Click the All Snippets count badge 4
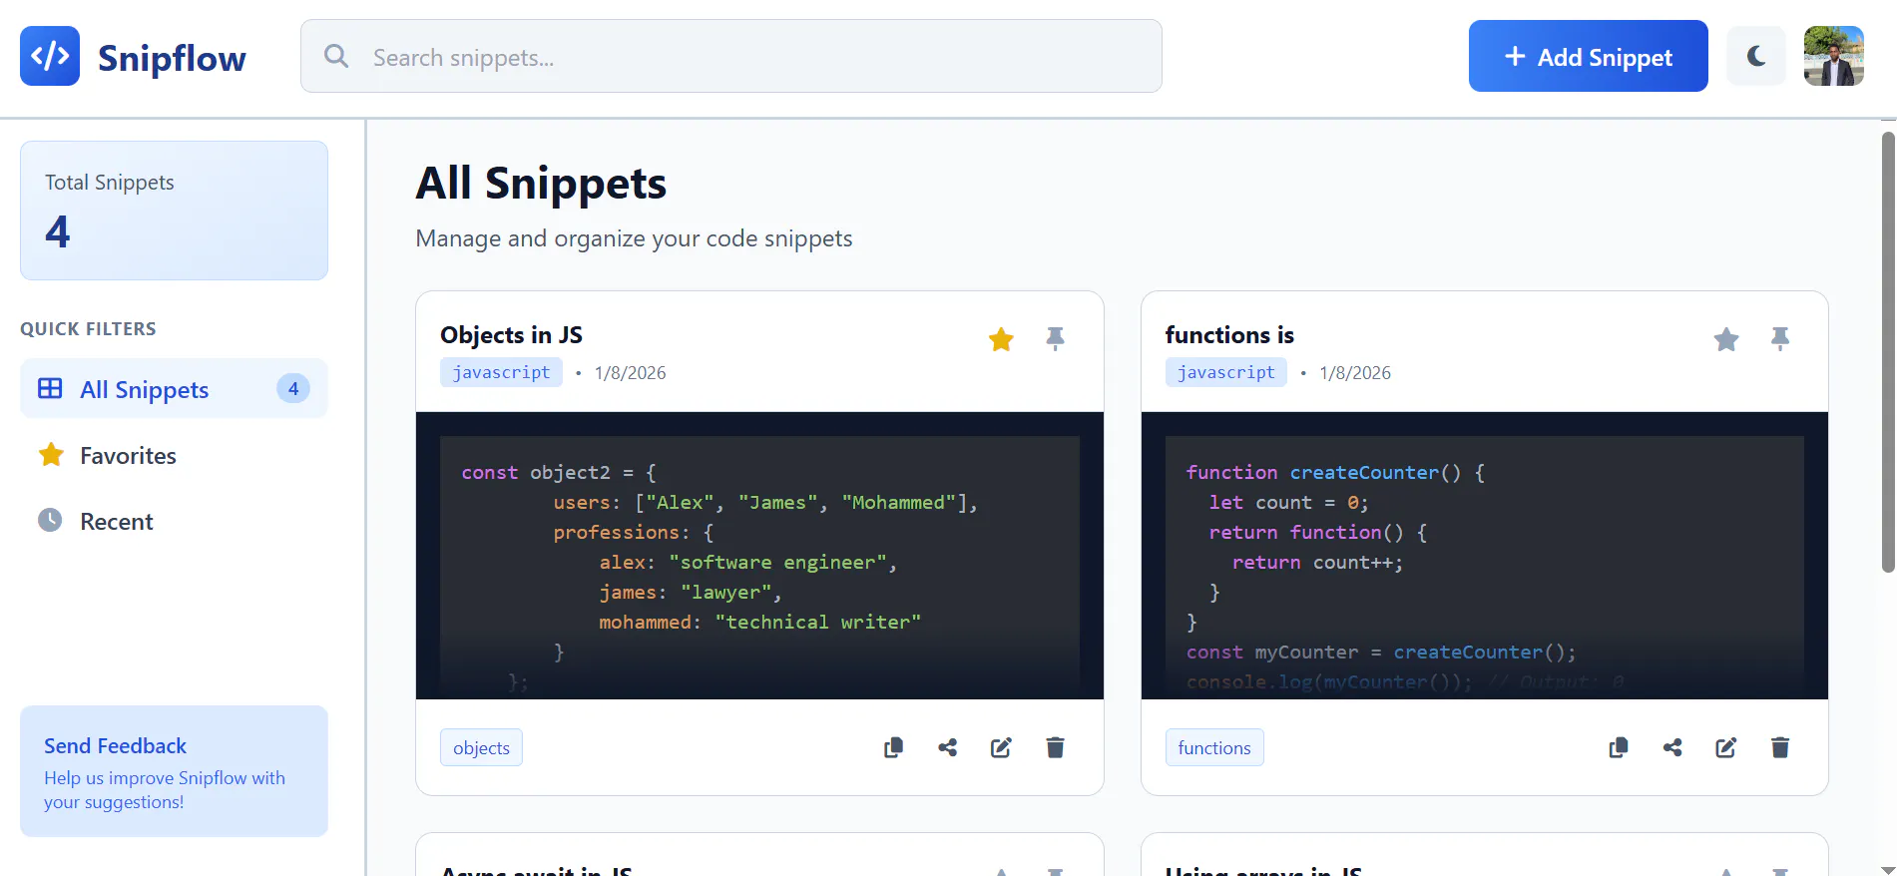 pos(293,389)
